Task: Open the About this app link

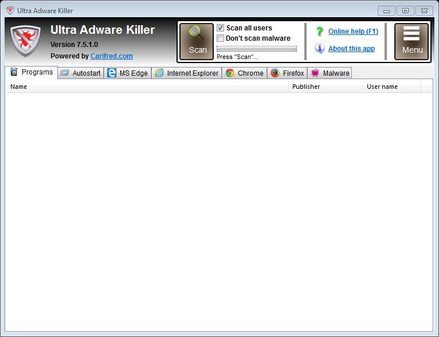Action: [x=351, y=48]
